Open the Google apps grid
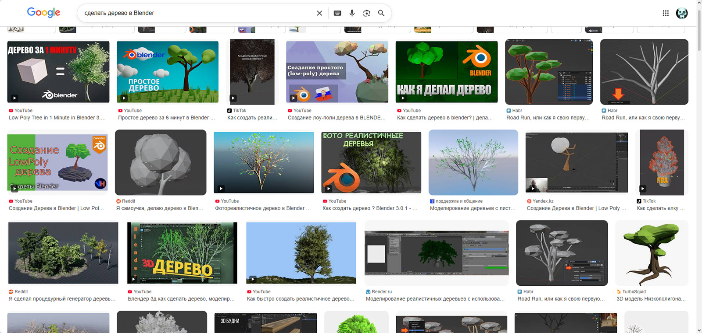The height and width of the screenshot is (333, 702). coord(666,13)
